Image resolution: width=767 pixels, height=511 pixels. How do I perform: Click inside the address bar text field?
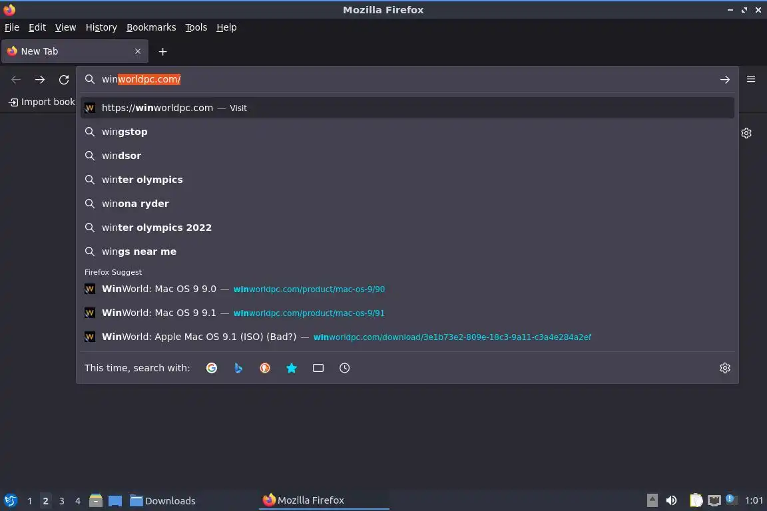406,79
